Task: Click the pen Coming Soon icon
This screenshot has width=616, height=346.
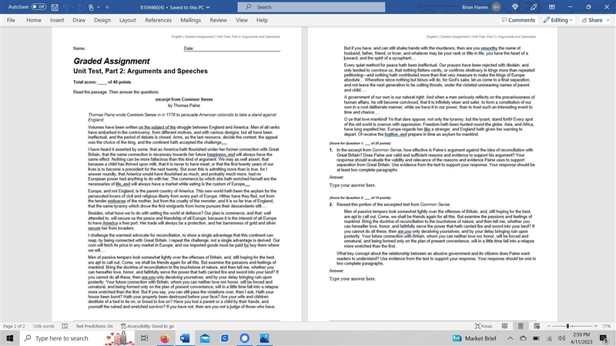Action: point(534,7)
